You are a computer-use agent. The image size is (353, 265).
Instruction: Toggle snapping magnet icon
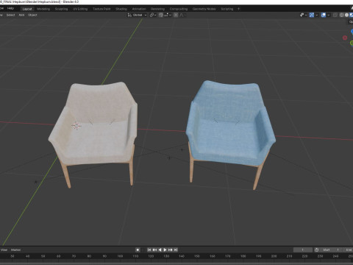tap(161, 15)
